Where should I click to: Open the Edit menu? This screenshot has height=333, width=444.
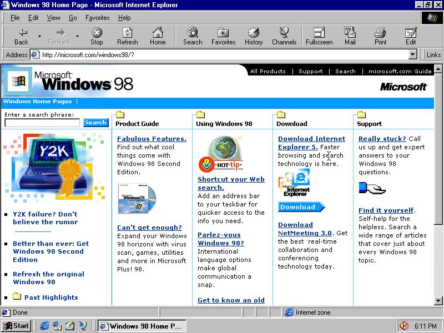click(x=33, y=18)
